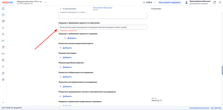Open notifications bell icon

[x=214, y=2]
